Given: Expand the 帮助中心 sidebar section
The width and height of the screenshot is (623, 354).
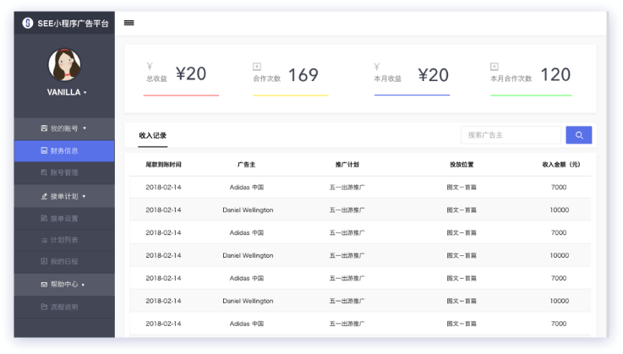Looking at the screenshot, I should click(x=64, y=285).
